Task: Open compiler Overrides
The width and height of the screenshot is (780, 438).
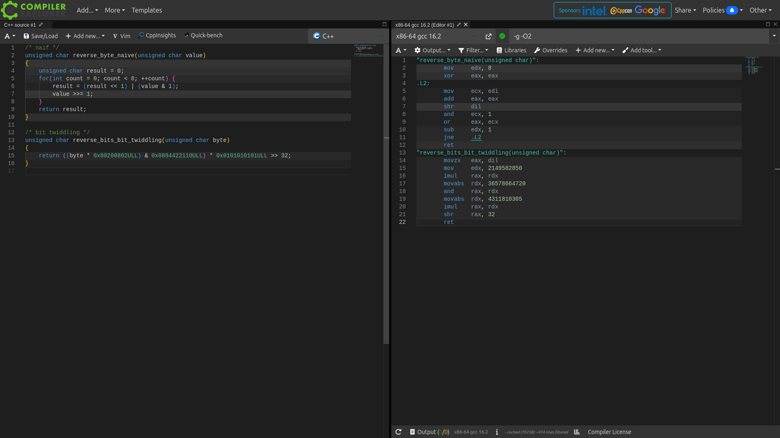Action: tap(551, 50)
